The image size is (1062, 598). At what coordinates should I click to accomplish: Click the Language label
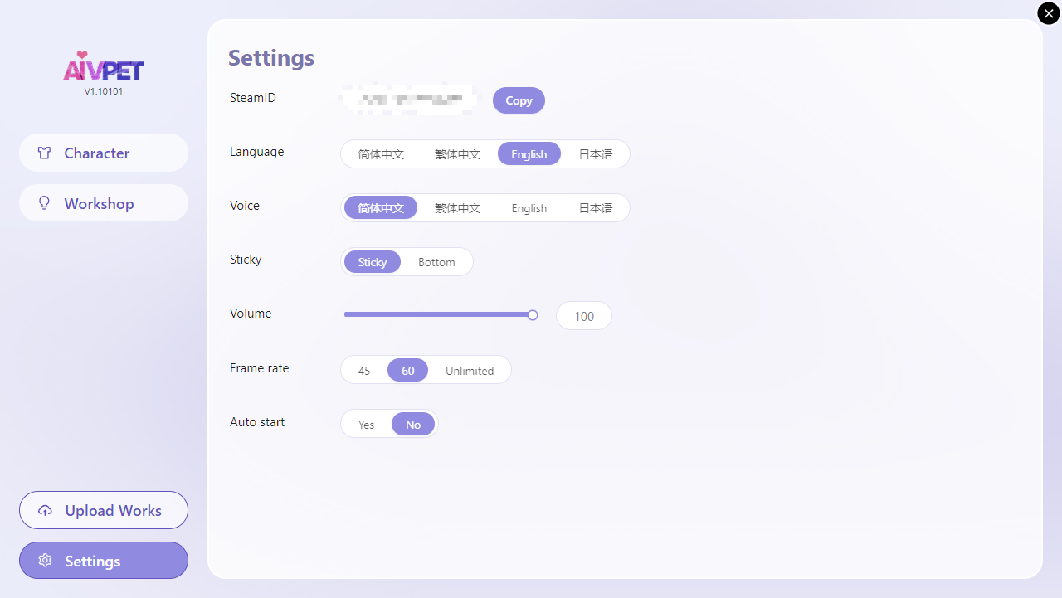click(x=257, y=152)
